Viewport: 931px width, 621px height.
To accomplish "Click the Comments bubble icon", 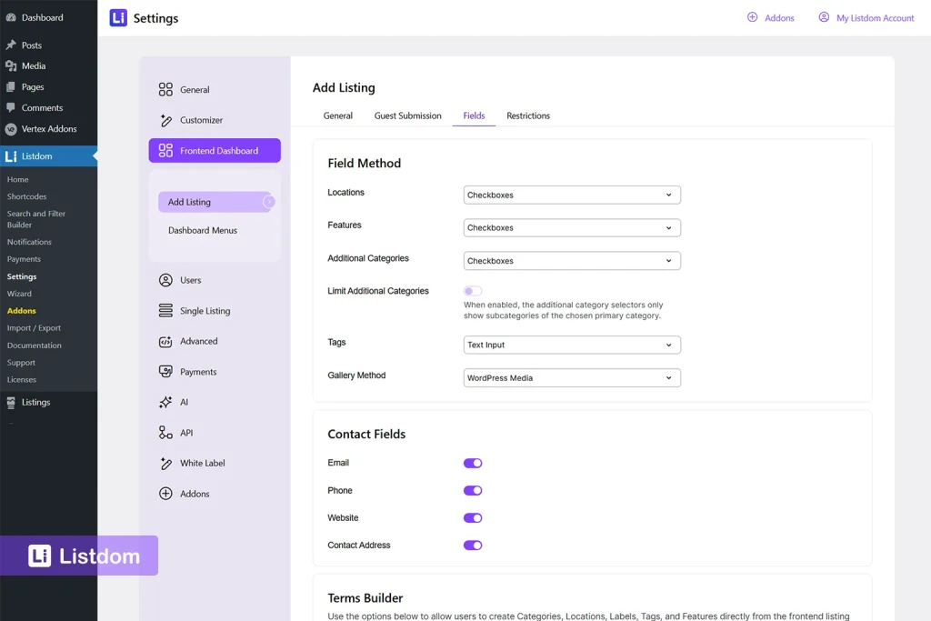I will point(11,107).
